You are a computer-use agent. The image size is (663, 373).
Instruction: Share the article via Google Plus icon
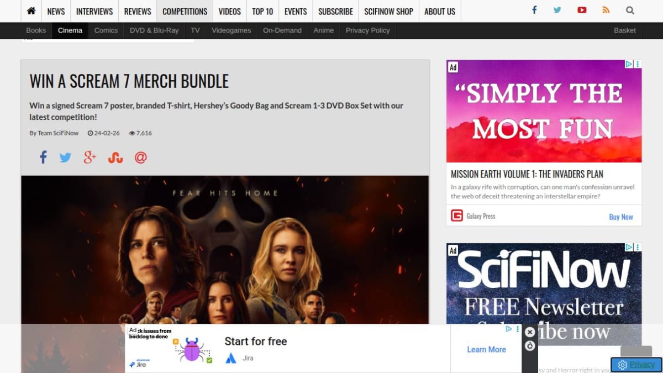coord(90,157)
